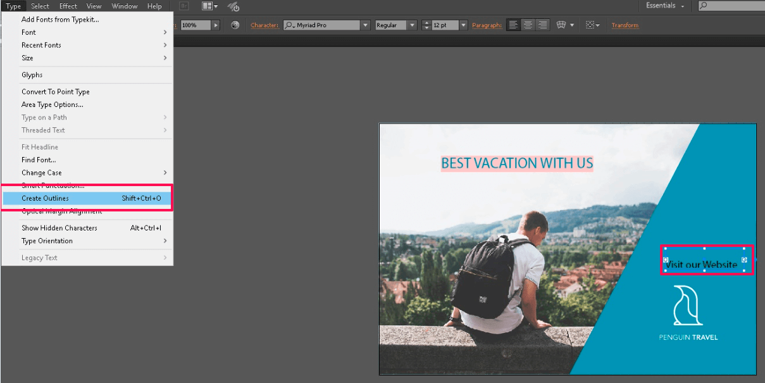765x383 pixels.
Task: Toggle right paragraph alignment
Action: [x=543, y=25]
